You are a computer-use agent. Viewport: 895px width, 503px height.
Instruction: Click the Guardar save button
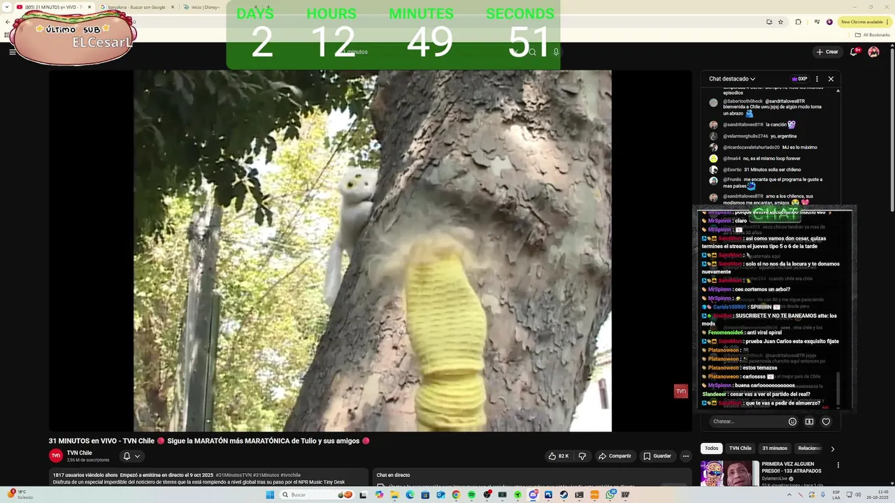(x=657, y=456)
